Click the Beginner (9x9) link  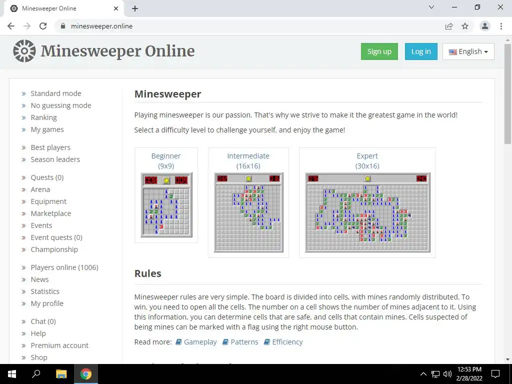pos(166,161)
